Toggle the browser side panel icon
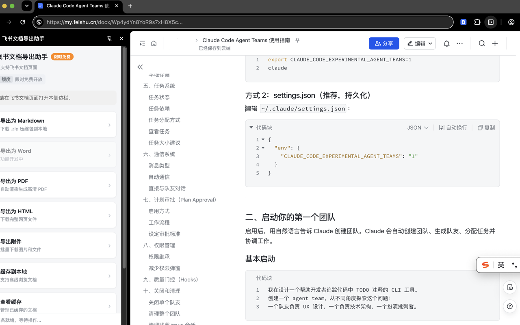 491,22
